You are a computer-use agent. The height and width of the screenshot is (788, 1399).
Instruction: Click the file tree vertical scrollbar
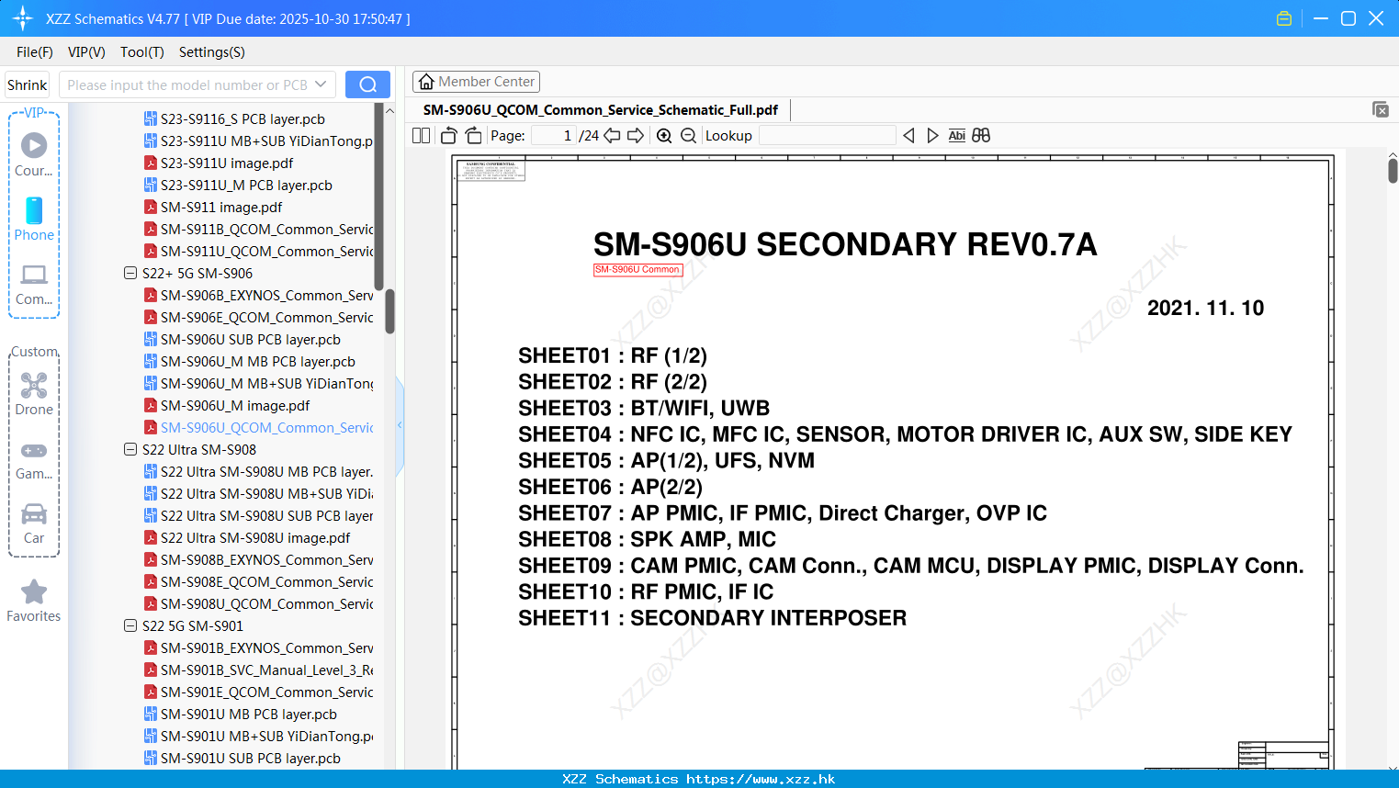(389, 312)
